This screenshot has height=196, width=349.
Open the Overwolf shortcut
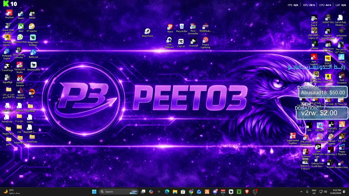193,43
